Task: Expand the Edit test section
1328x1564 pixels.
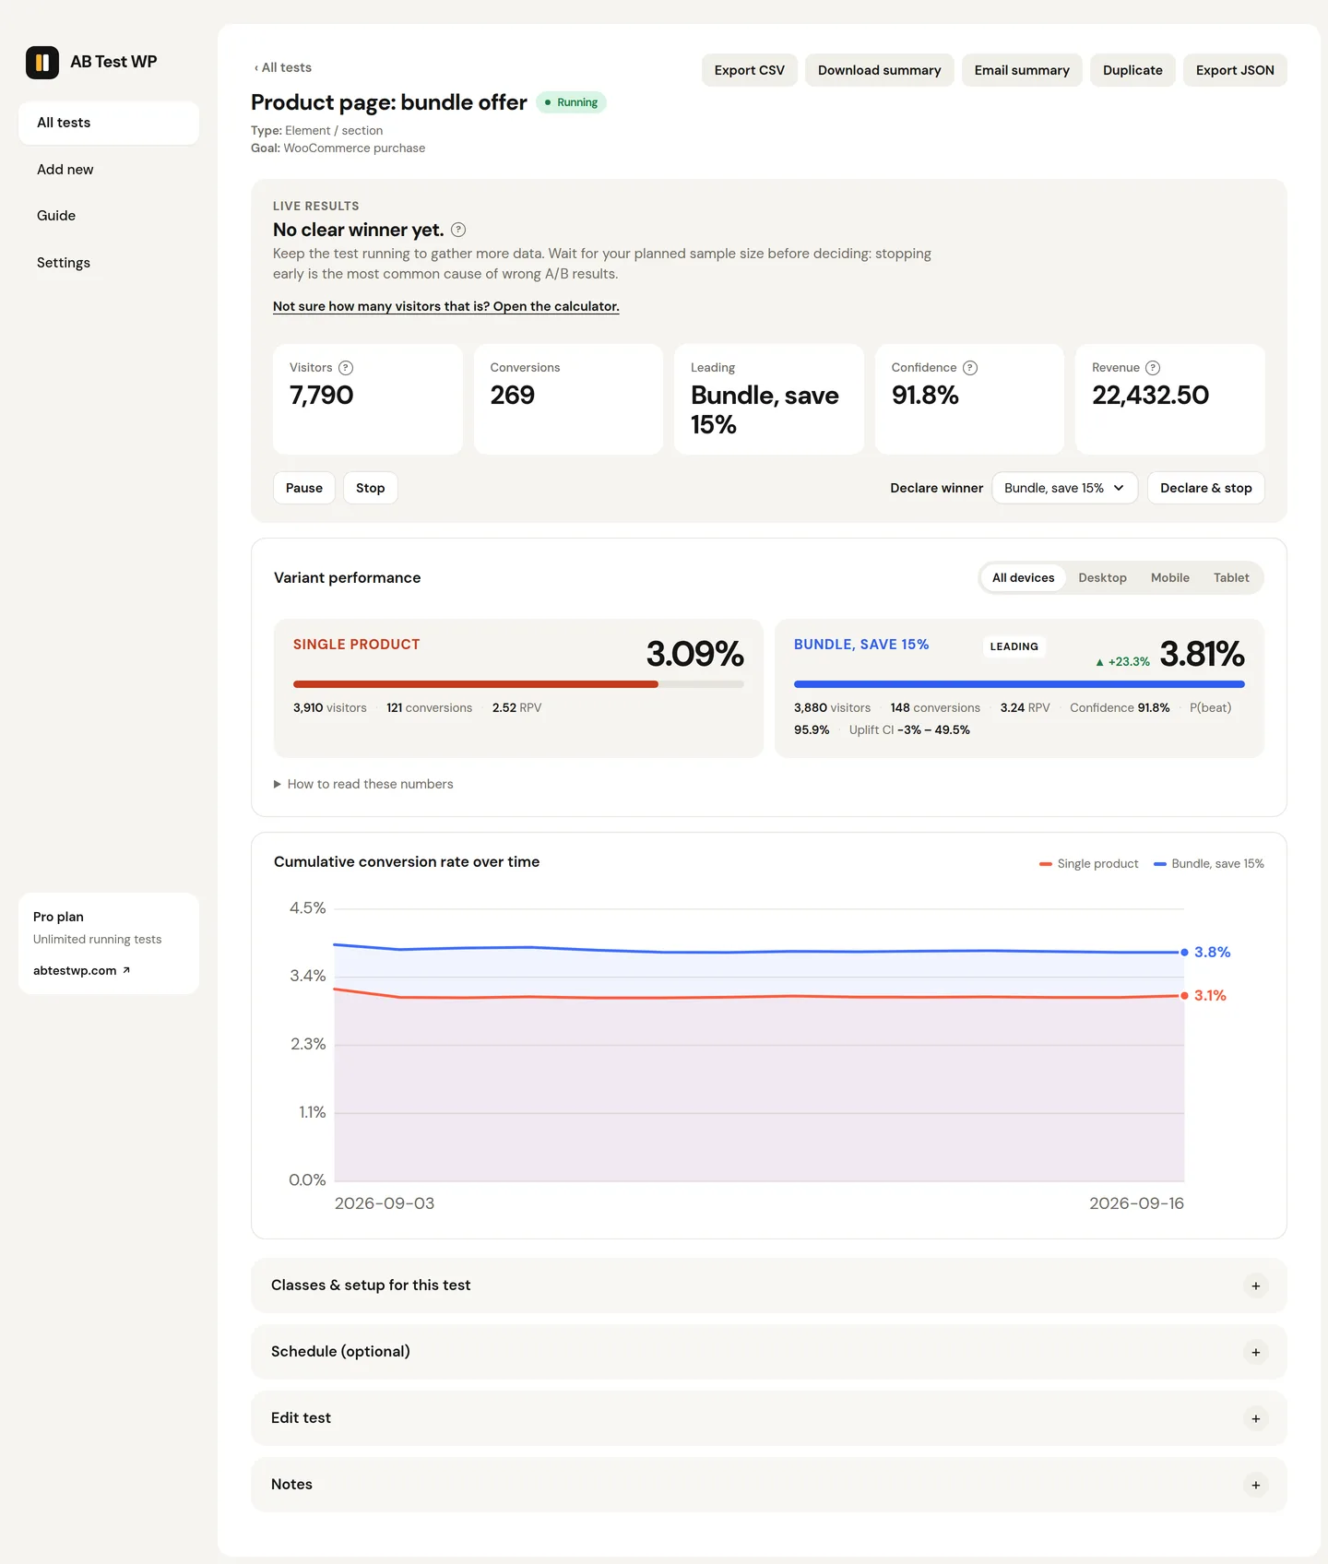Action: pyautogui.click(x=768, y=1418)
